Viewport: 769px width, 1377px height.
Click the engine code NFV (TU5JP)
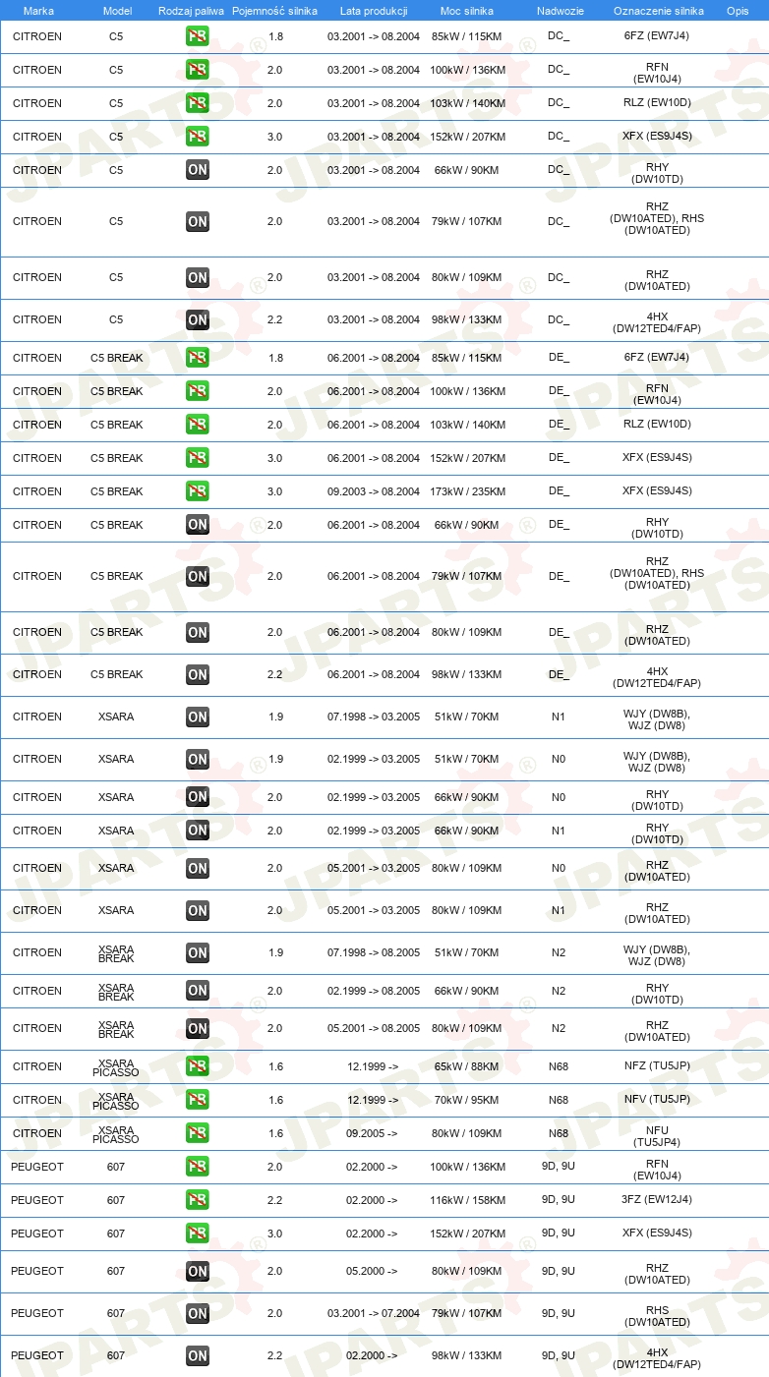[657, 1100]
